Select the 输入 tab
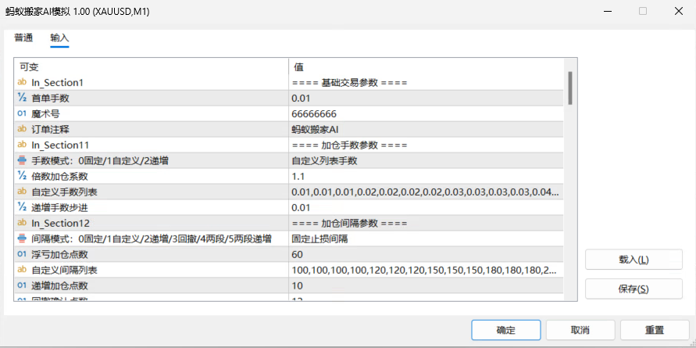Screen dimensions: 696x348 tap(59, 38)
